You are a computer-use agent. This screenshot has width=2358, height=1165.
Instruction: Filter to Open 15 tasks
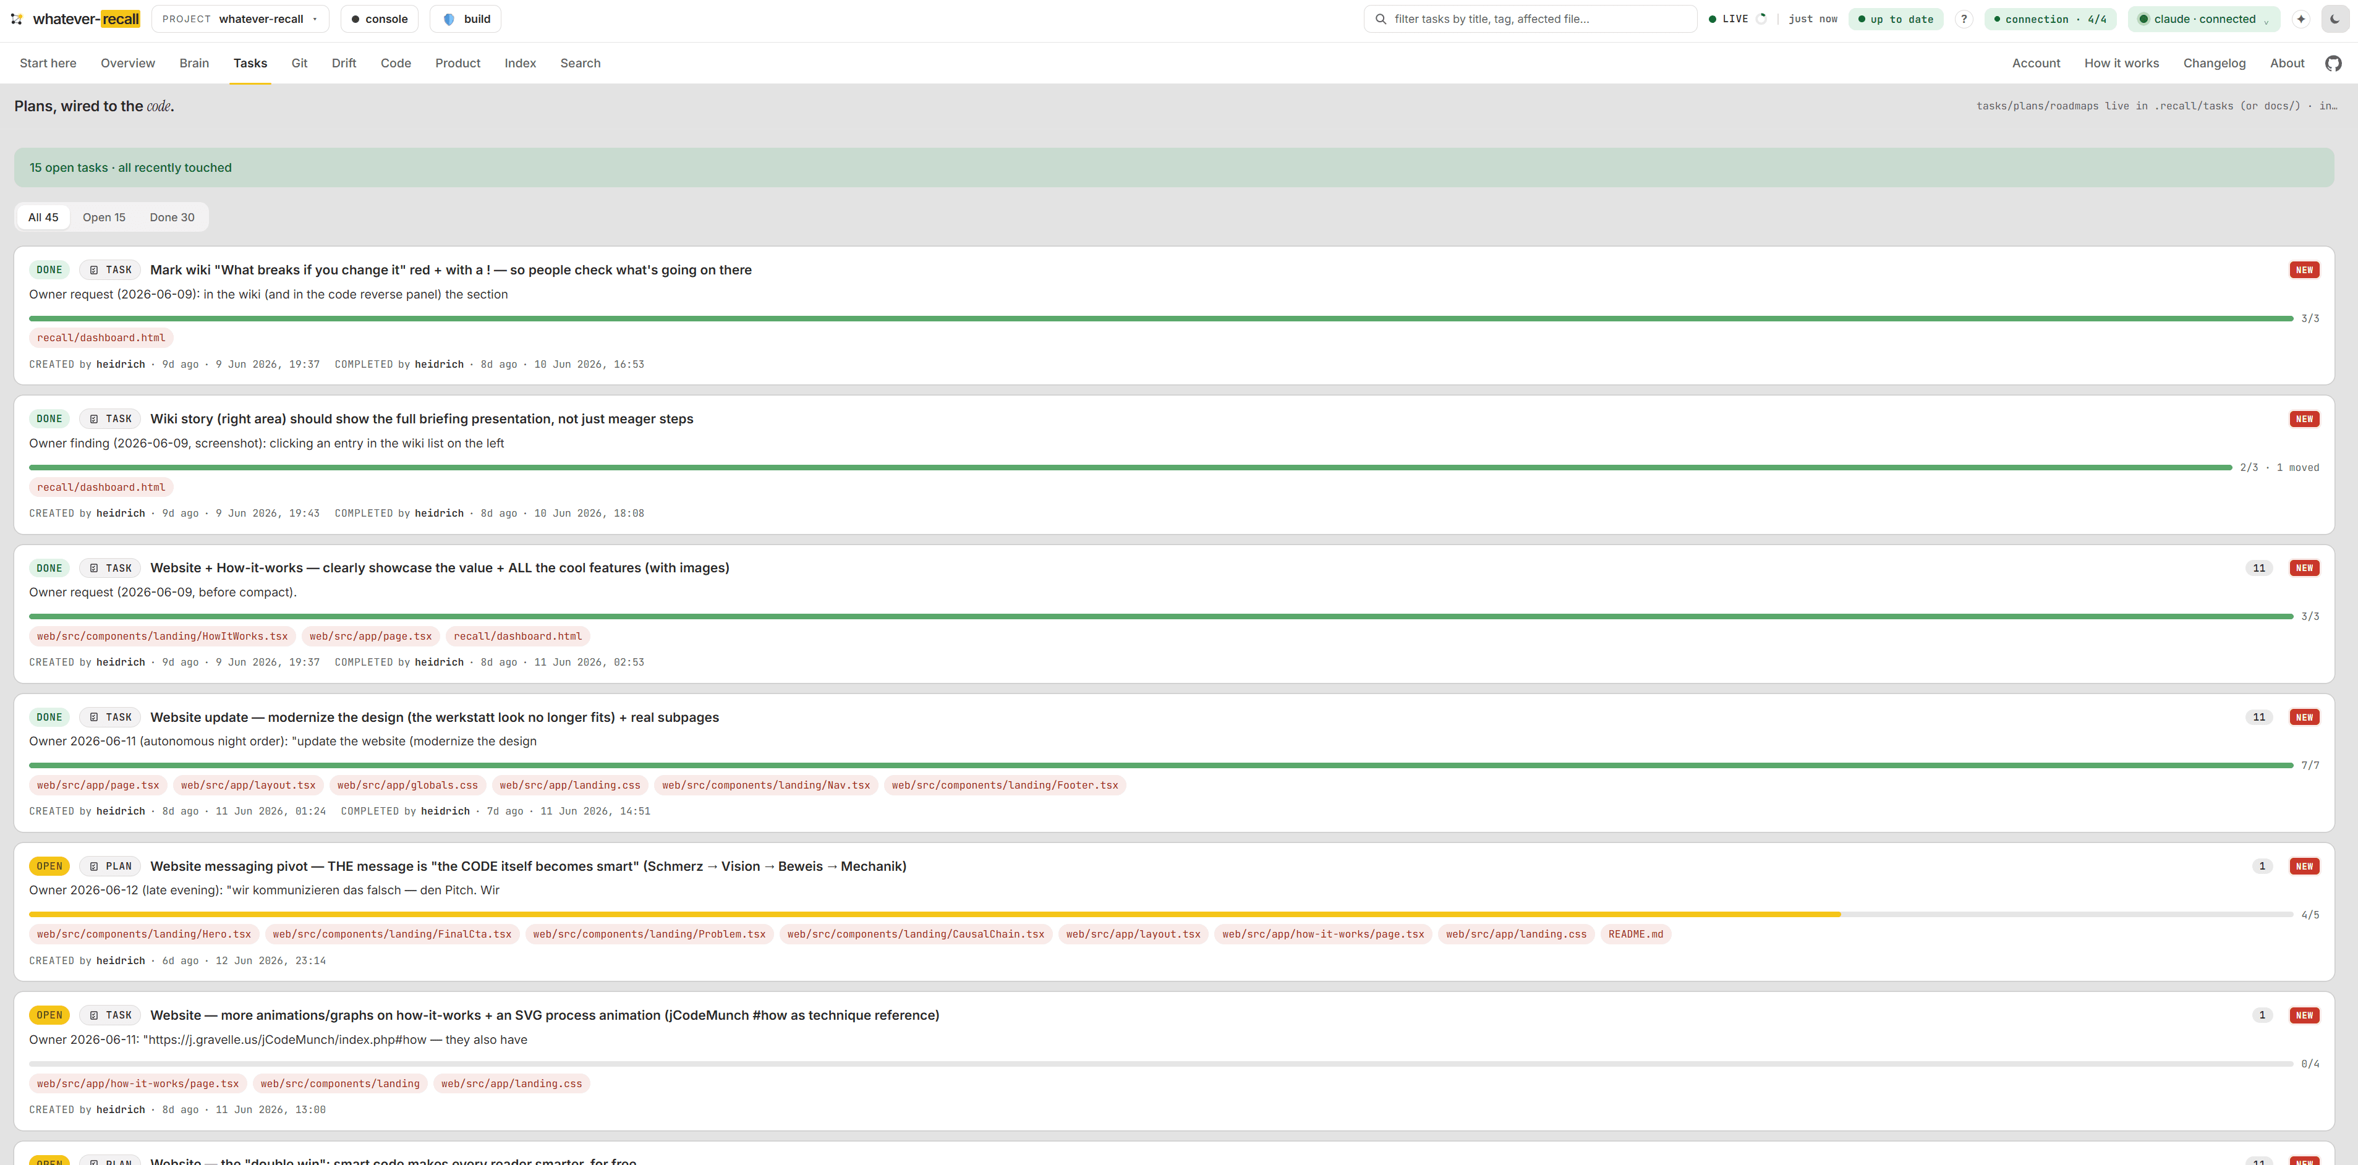(104, 217)
